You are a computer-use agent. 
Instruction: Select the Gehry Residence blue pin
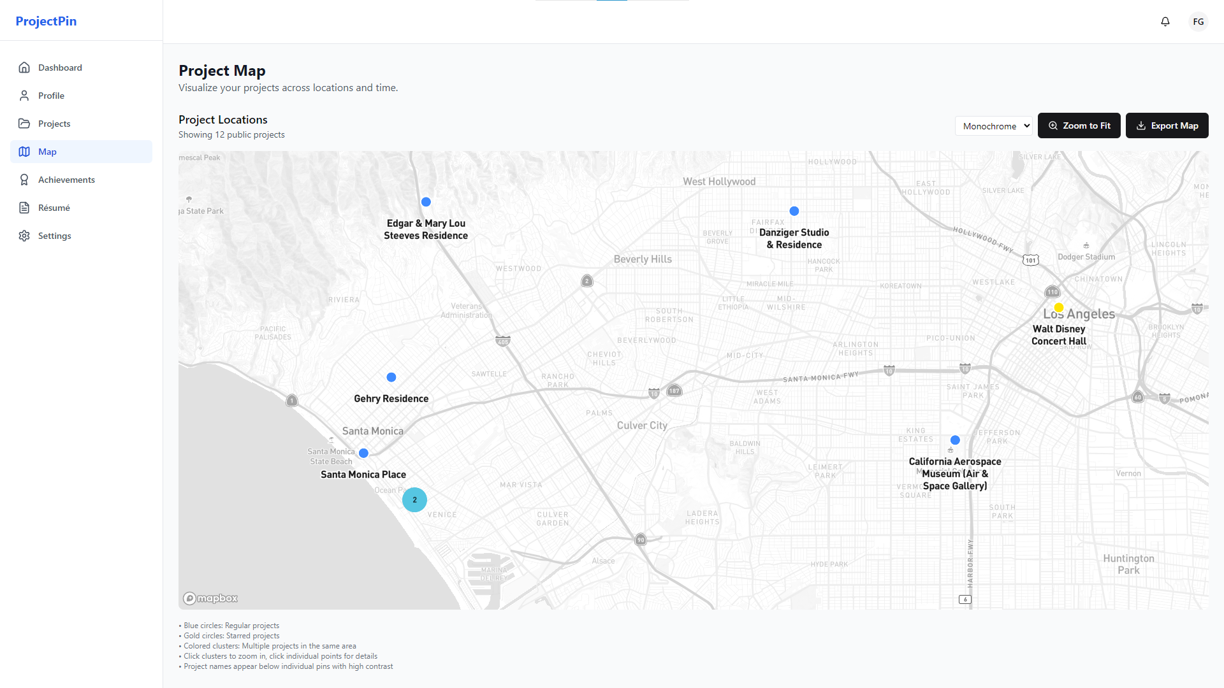pyautogui.click(x=391, y=377)
